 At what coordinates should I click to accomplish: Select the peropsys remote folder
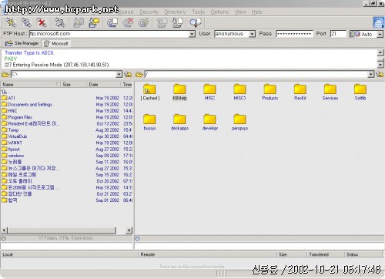(x=239, y=122)
